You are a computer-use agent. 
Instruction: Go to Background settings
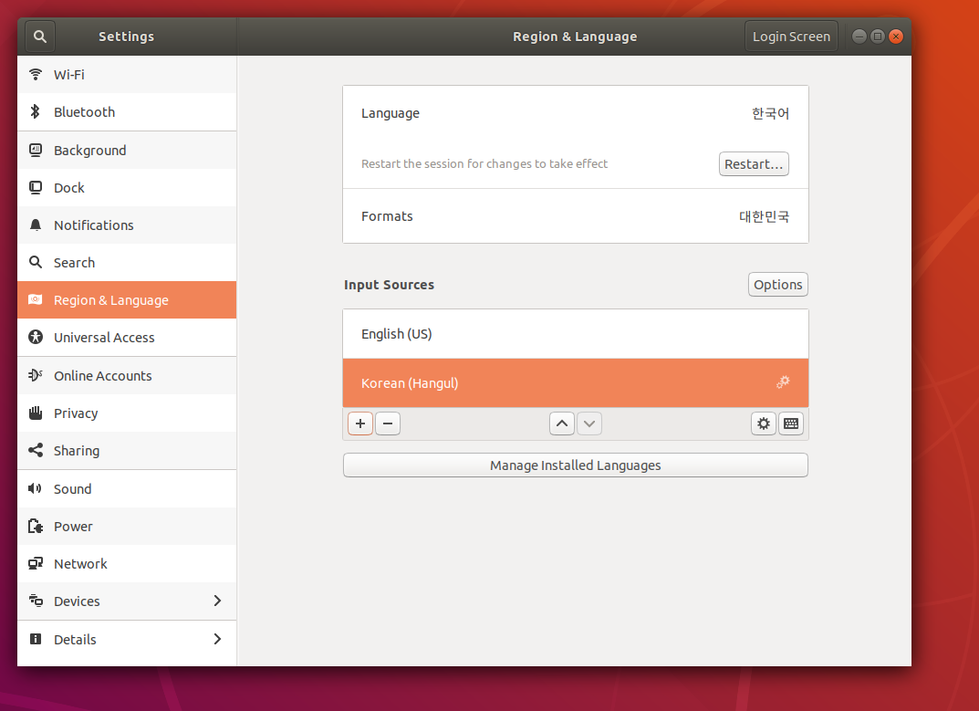[x=127, y=150]
